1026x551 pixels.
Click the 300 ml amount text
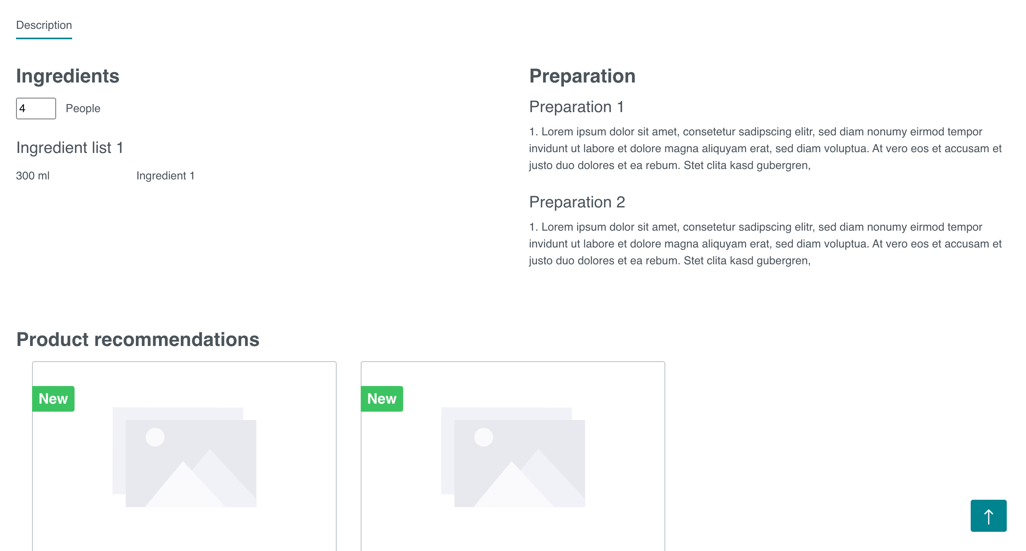33,176
